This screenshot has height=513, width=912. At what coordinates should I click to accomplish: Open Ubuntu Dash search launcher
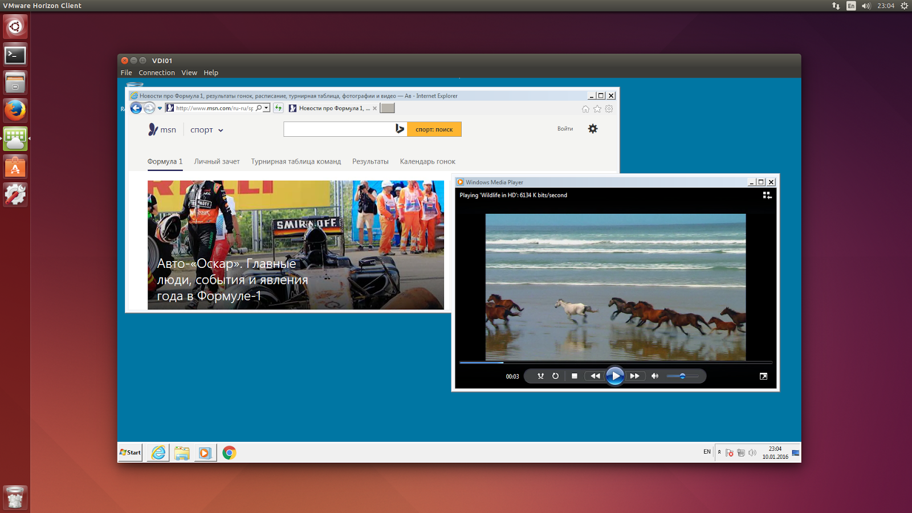coord(15,27)
